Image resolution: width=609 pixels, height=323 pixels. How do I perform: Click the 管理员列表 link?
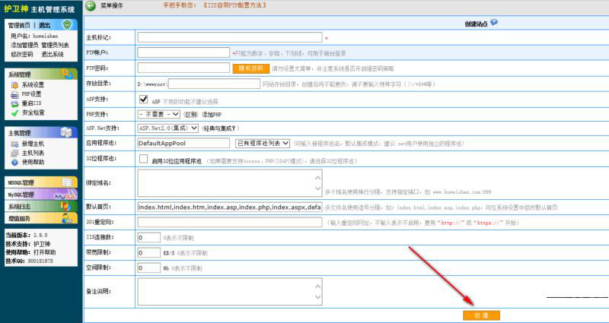tap(56, 46)
